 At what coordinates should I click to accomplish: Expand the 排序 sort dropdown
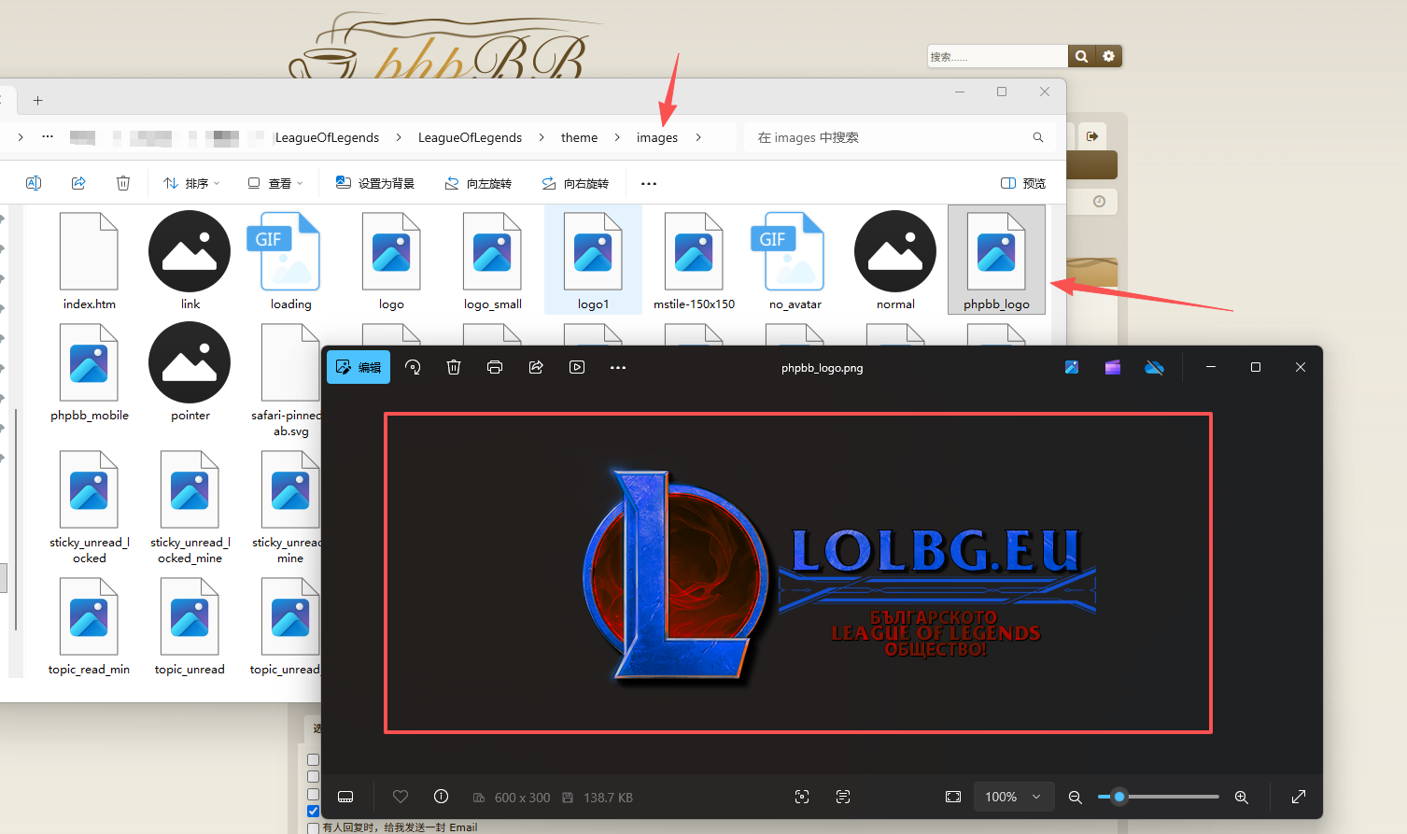[191, 184]
